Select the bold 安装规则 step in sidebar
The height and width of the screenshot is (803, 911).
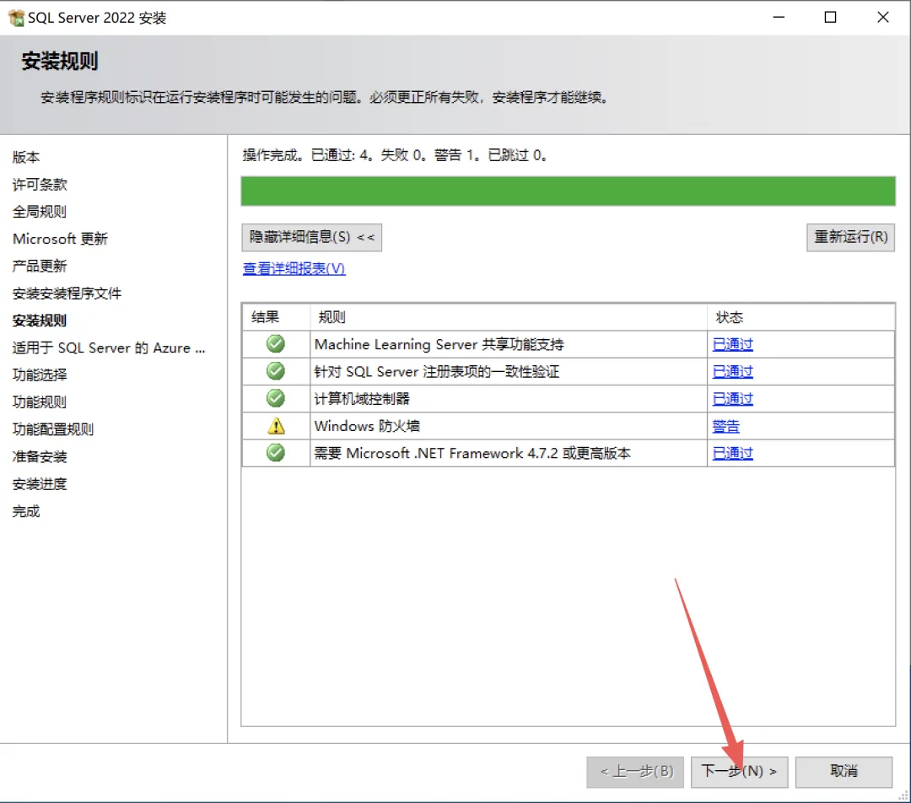(40, 321)
